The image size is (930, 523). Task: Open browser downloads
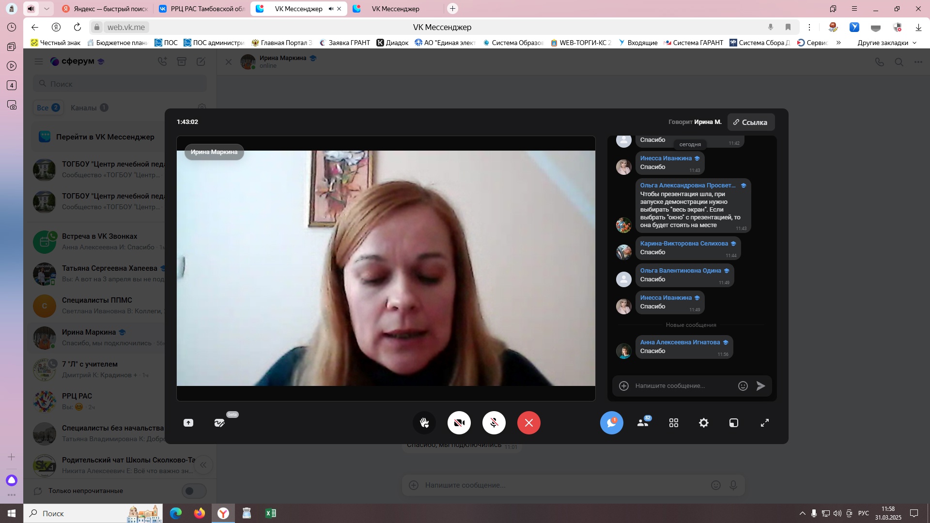(x=918, y=27)
